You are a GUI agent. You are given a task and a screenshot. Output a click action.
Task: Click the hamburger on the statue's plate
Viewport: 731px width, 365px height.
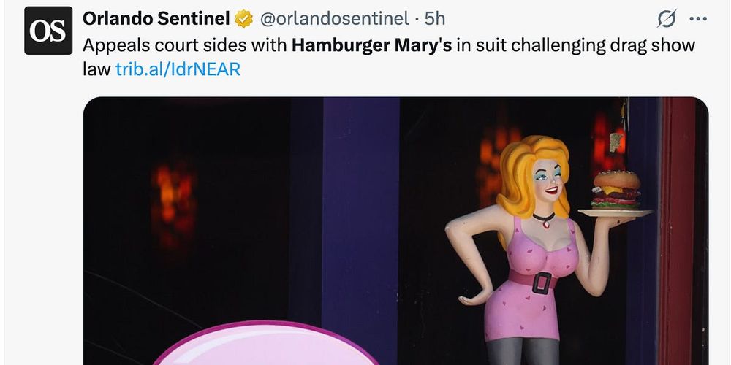[x=616, y=190]
